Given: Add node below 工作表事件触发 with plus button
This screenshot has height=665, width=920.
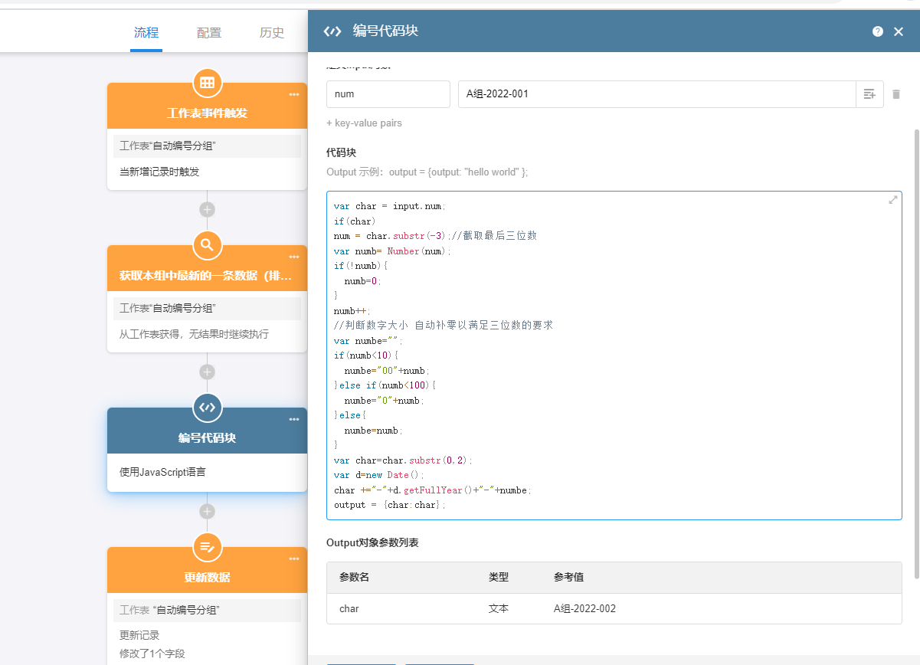Looking at the screenshot, I should click(207, 210).
